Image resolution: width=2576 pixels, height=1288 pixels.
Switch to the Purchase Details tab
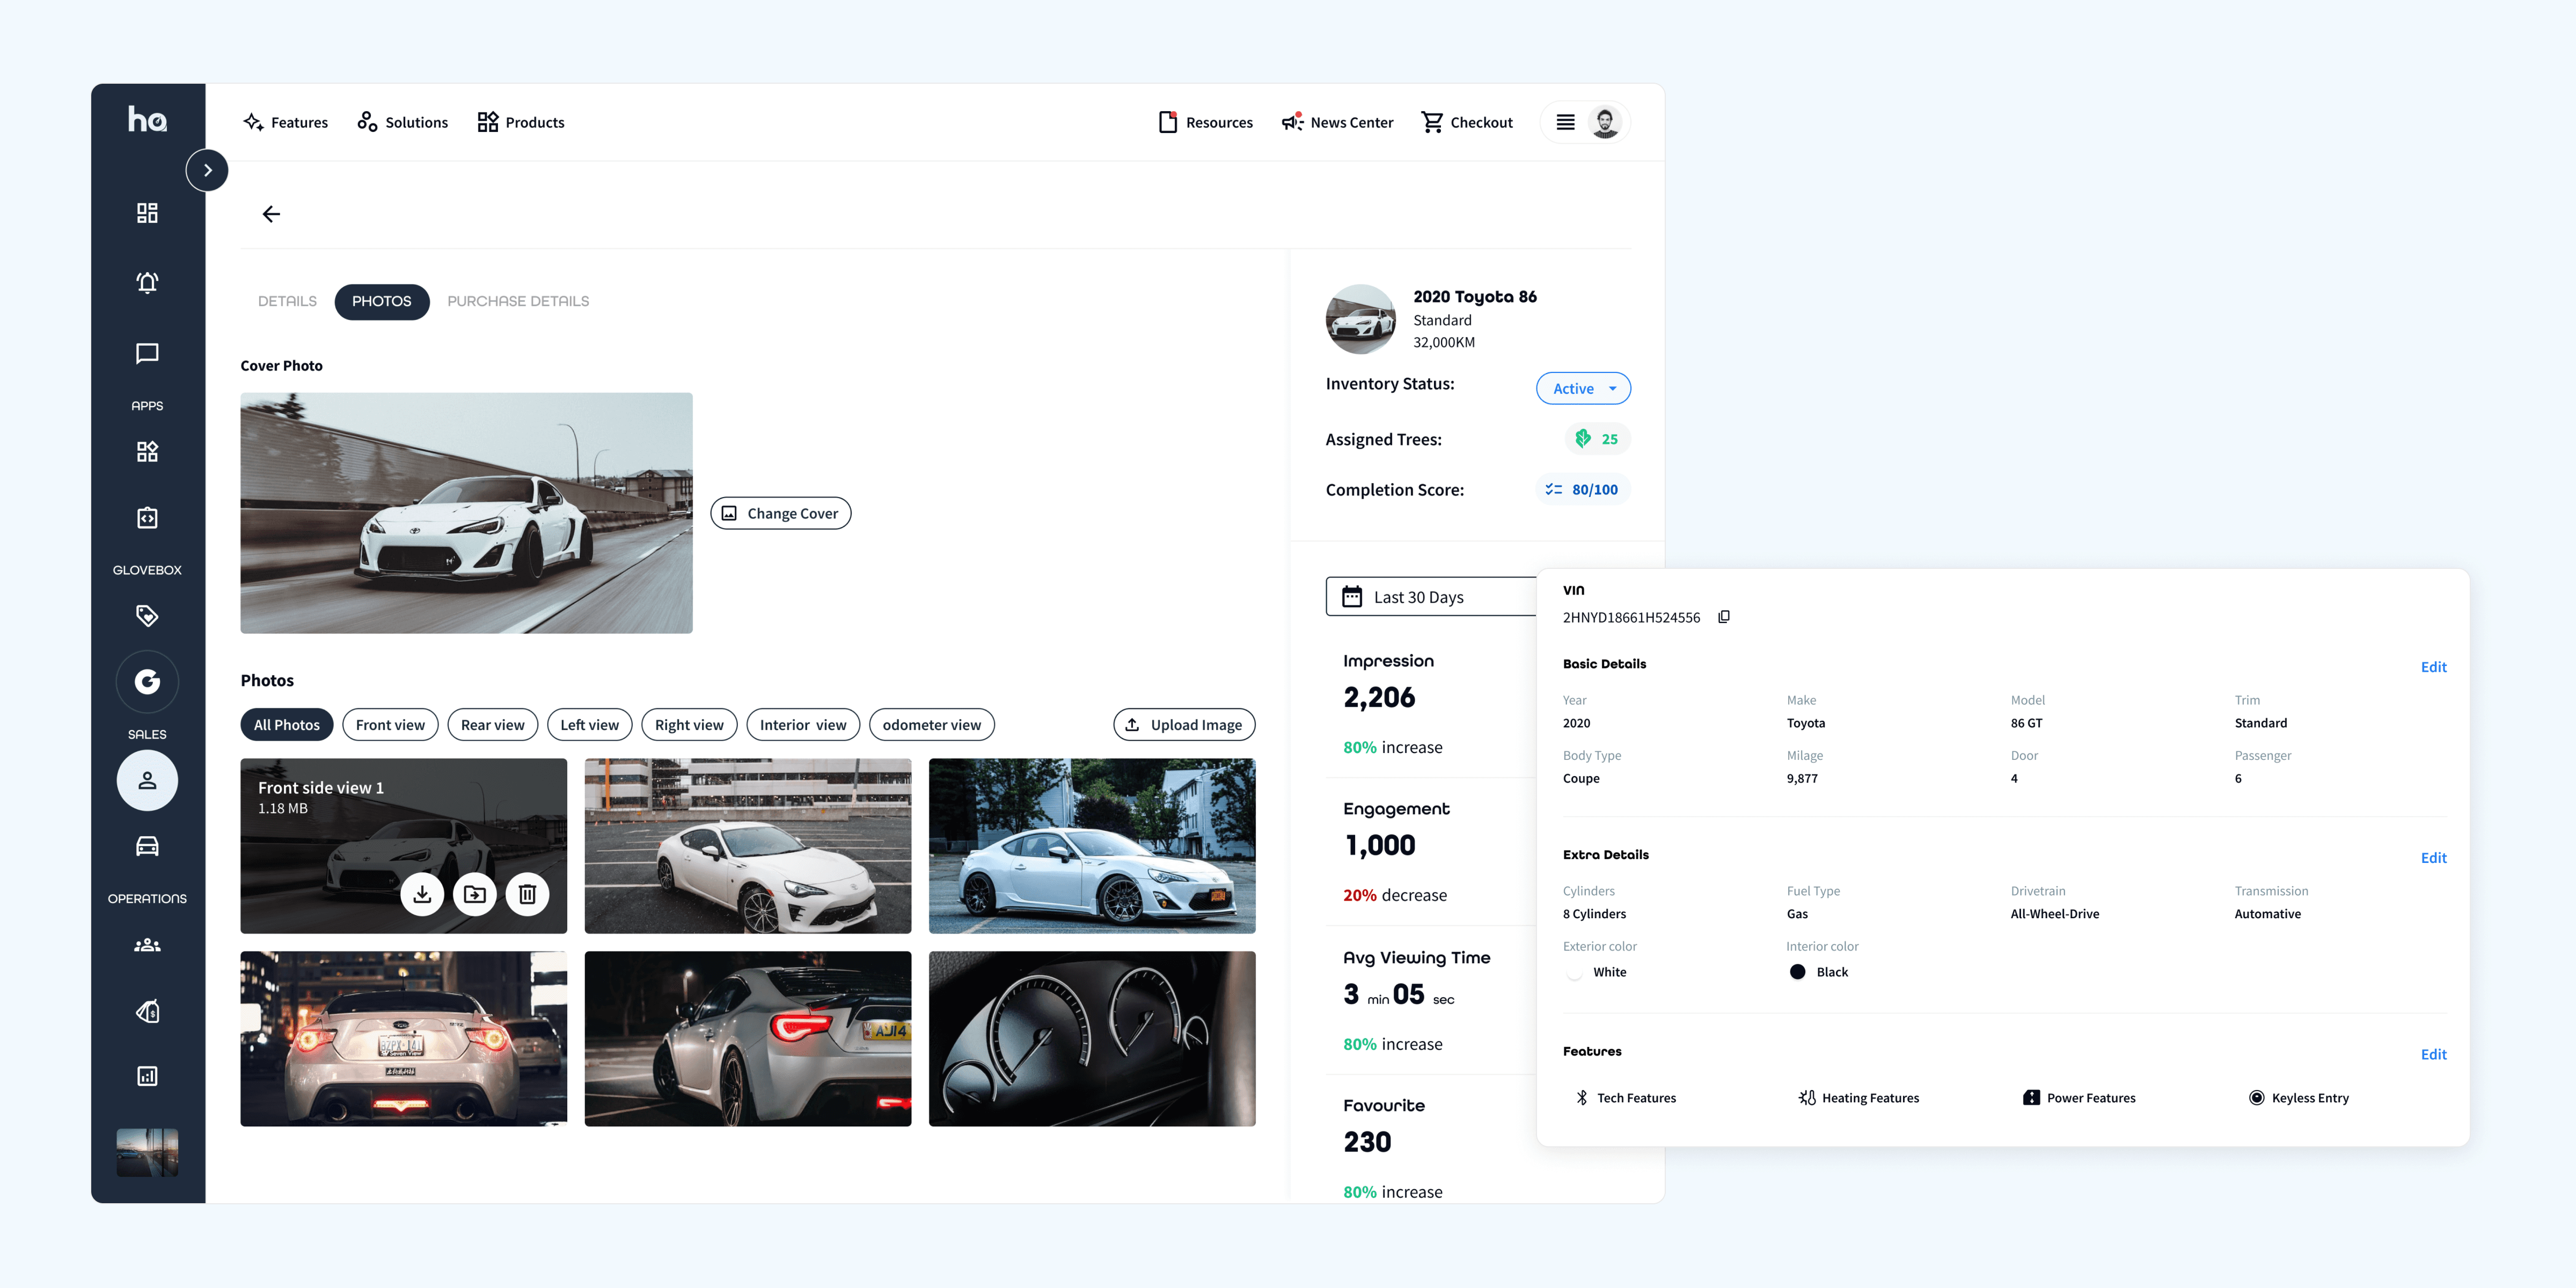518,301
